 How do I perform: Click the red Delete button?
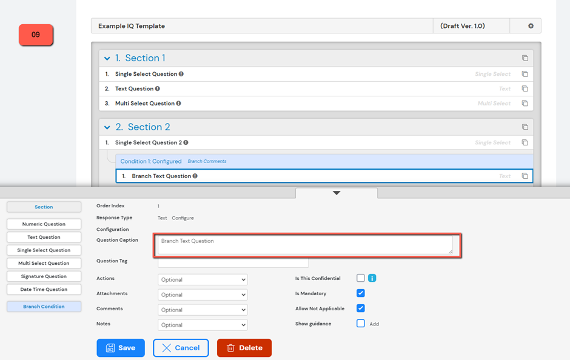pos(244,348)
